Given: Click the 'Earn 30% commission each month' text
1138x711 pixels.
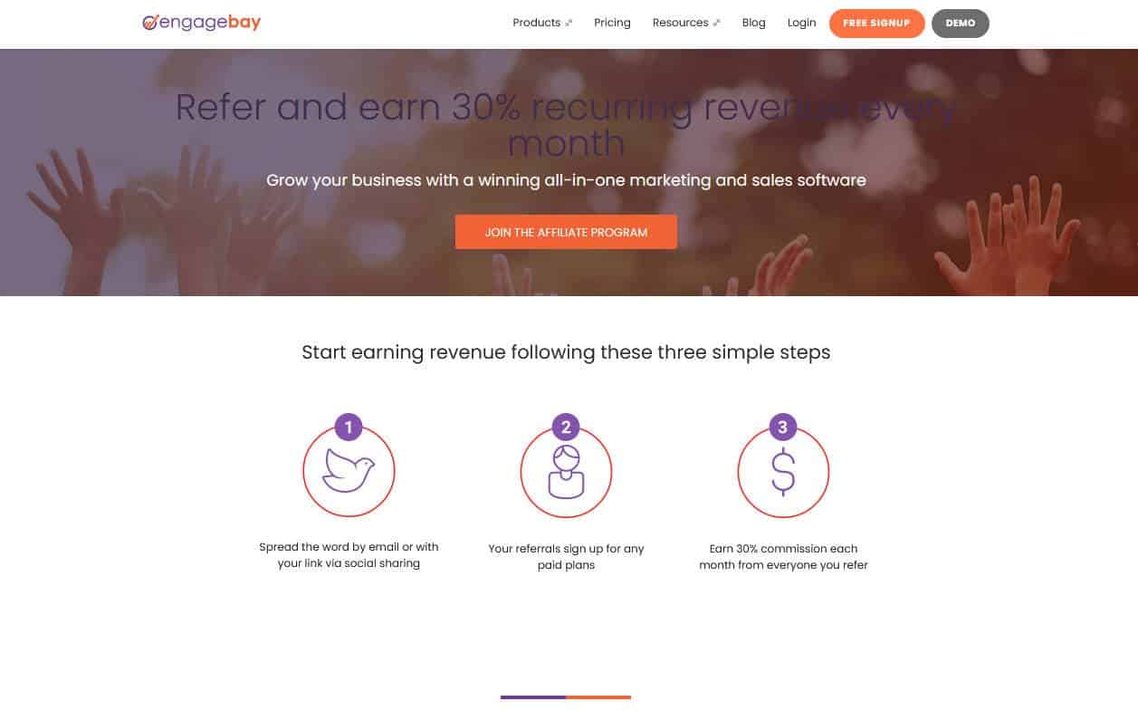Looking at the screenshot, I should coord(783,556).
